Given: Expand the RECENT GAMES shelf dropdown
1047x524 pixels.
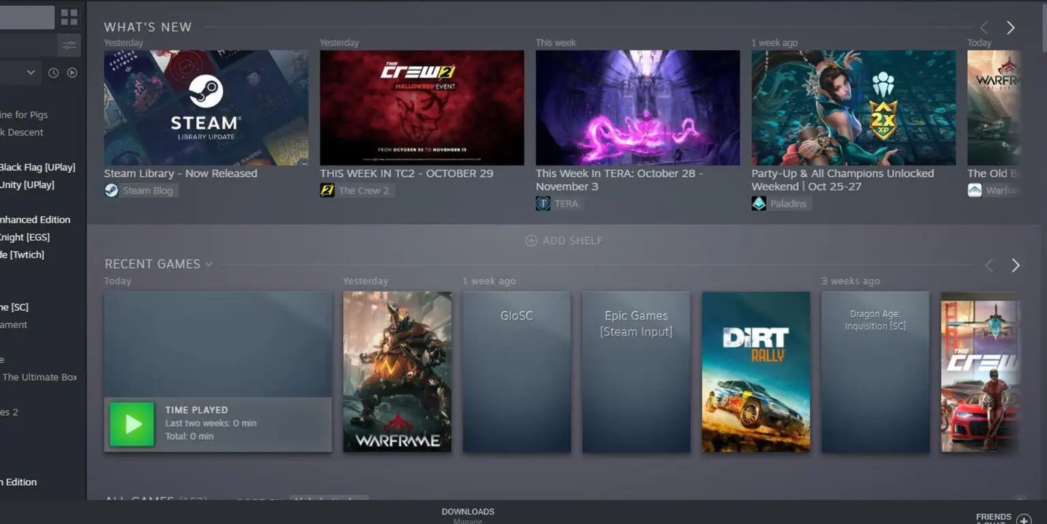Looking at the screenshot, I should pos(209,264).
